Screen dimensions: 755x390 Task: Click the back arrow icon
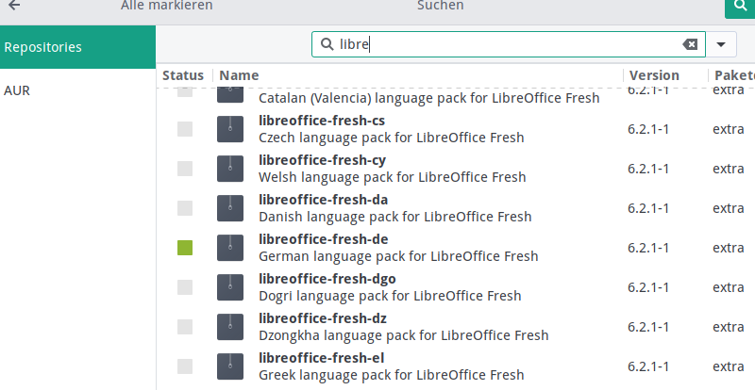[14, 6]
